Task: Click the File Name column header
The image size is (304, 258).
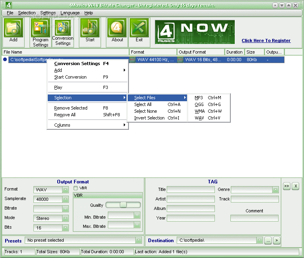Action: point(66,52)
